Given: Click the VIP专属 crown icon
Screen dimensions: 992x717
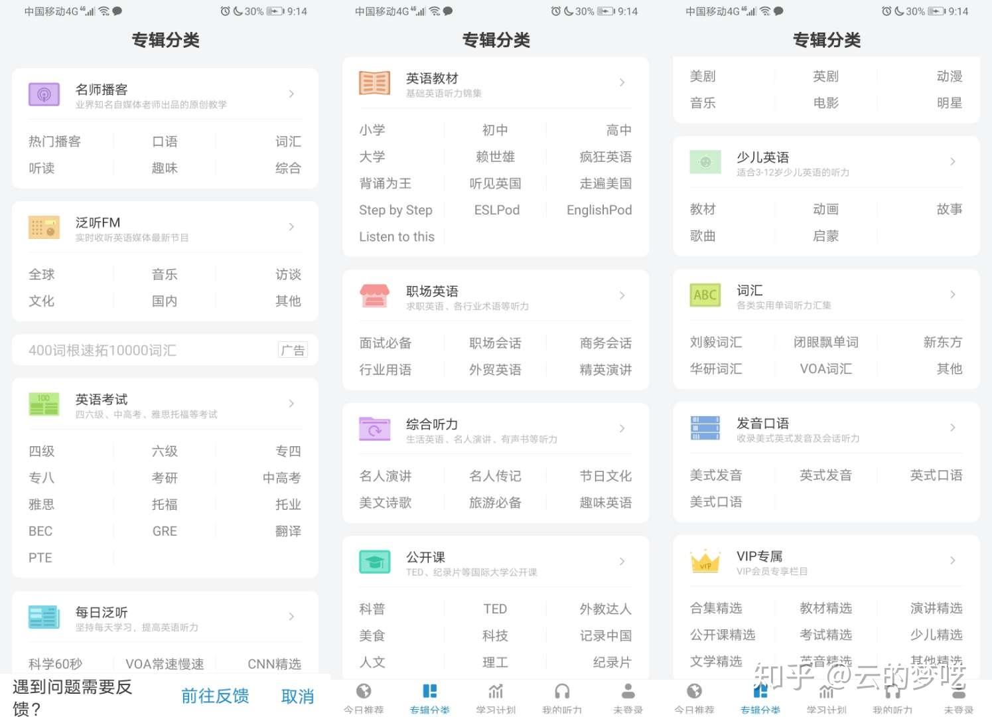Looking at the screenshot, I should pos(705,561).
